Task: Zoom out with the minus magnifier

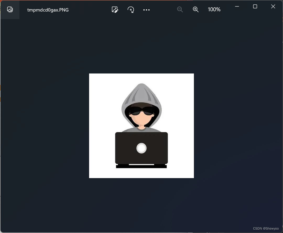Action: point(180,9)
